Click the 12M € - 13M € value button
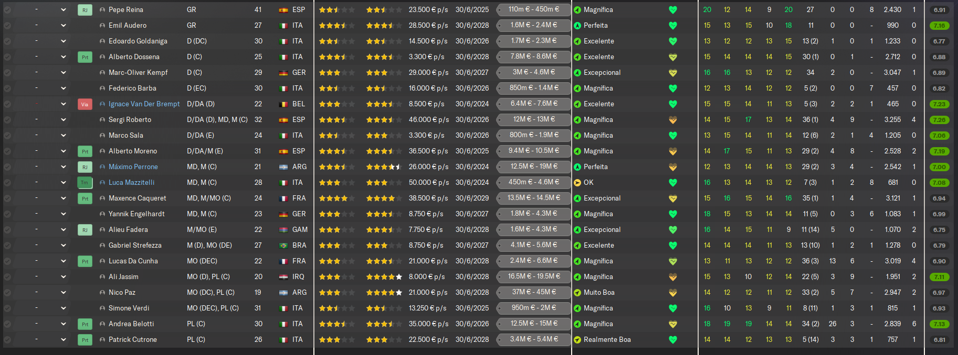This screenshot has width=958, height=355. tap(534, 119)
